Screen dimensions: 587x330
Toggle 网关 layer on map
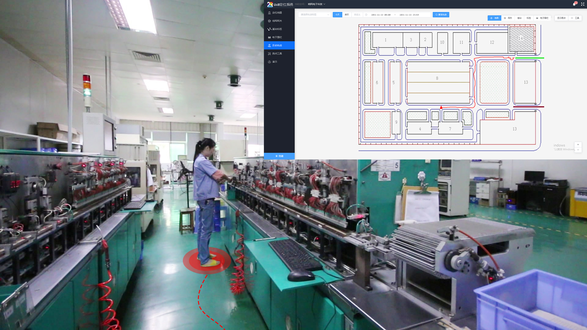click(x=508, y=18)
